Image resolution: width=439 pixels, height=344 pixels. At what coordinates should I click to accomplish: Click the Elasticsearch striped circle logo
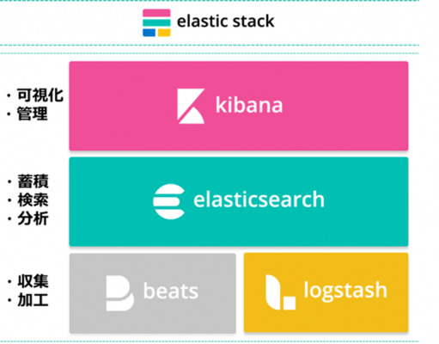point(169,201)
